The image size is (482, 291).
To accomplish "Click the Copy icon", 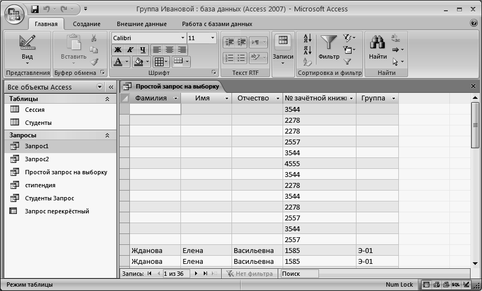I will 94,50.
